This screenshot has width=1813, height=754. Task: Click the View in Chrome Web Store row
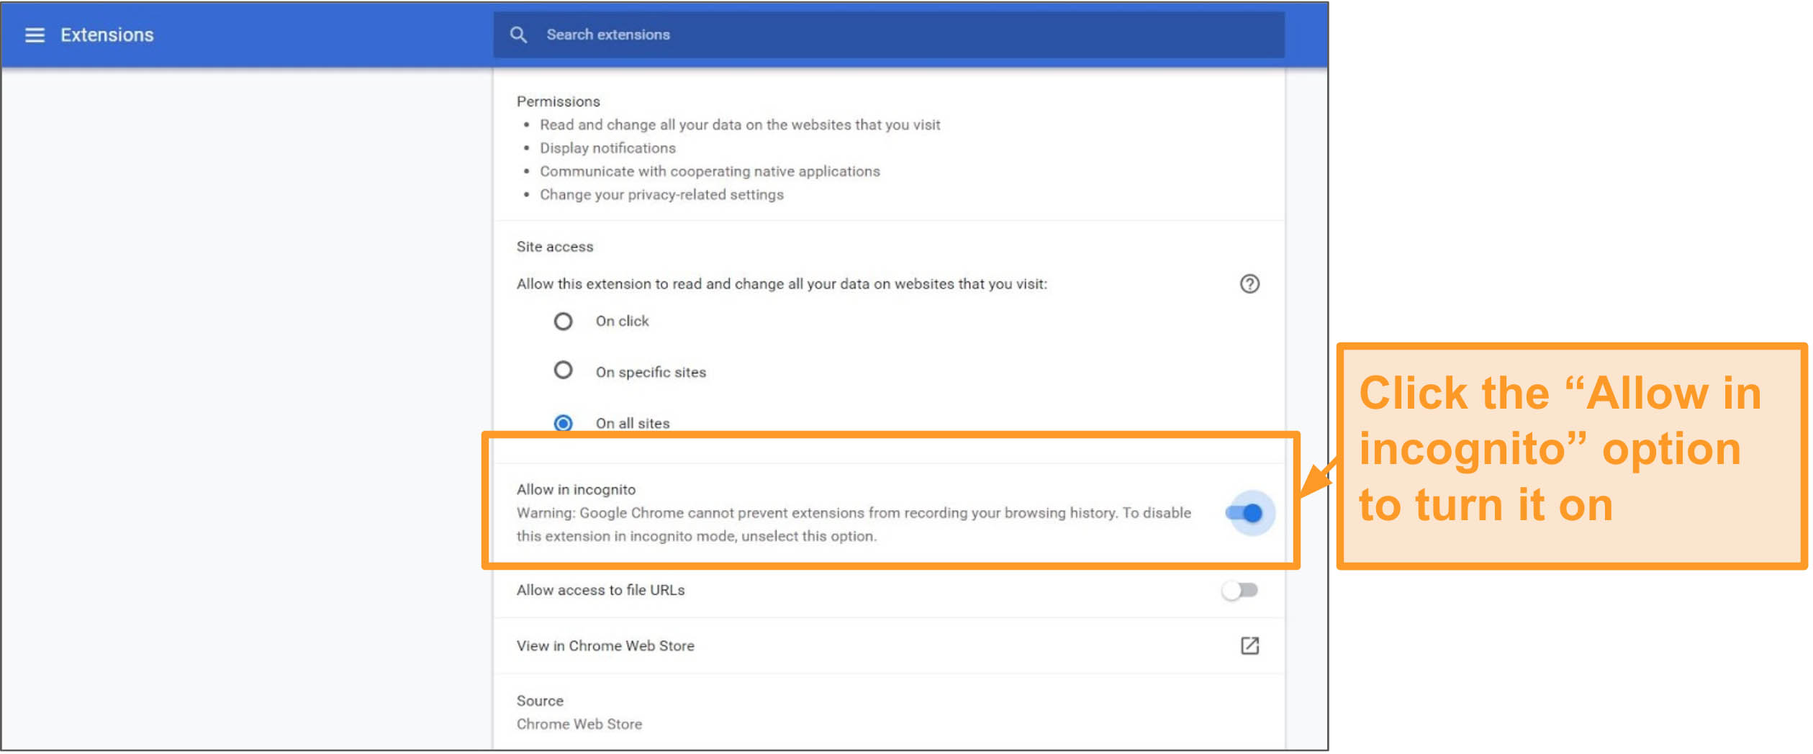pos(889,646)
